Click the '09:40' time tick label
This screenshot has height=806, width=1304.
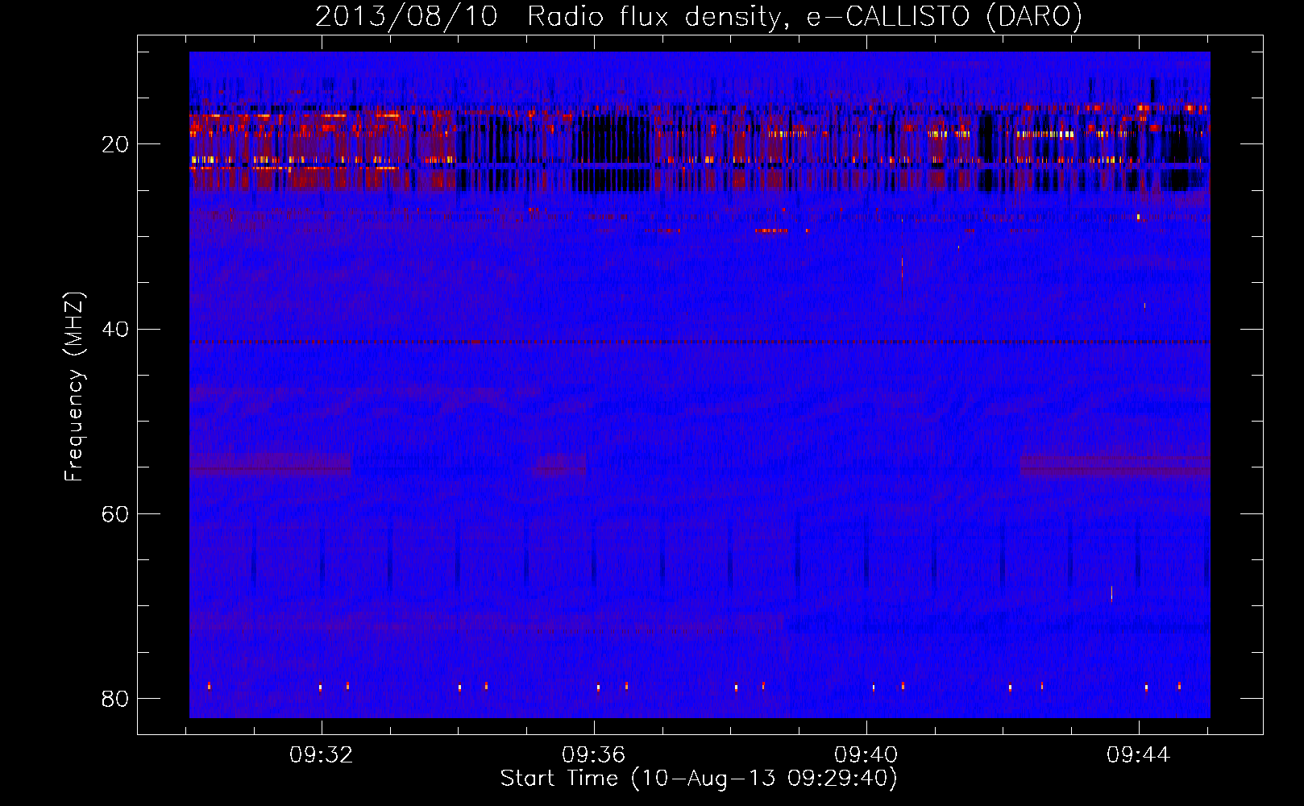point(866,755)
